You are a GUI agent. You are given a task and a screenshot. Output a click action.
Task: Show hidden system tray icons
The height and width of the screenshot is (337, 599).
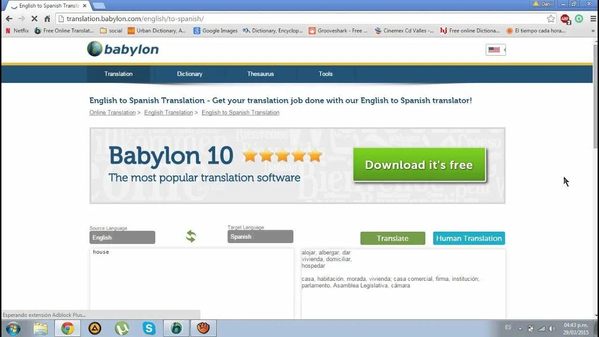pos(520,329)
